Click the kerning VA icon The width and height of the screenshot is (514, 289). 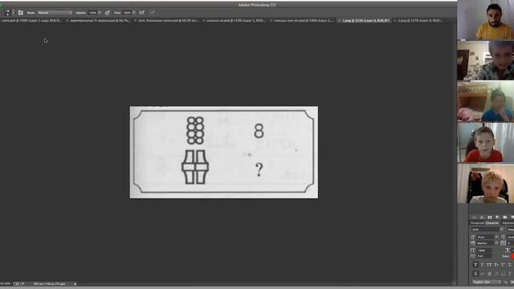[x=473, y=243]
